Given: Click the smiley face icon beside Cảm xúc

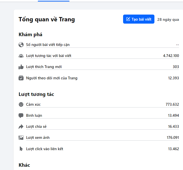Looking at the screenshot, I should click(21, 104).
